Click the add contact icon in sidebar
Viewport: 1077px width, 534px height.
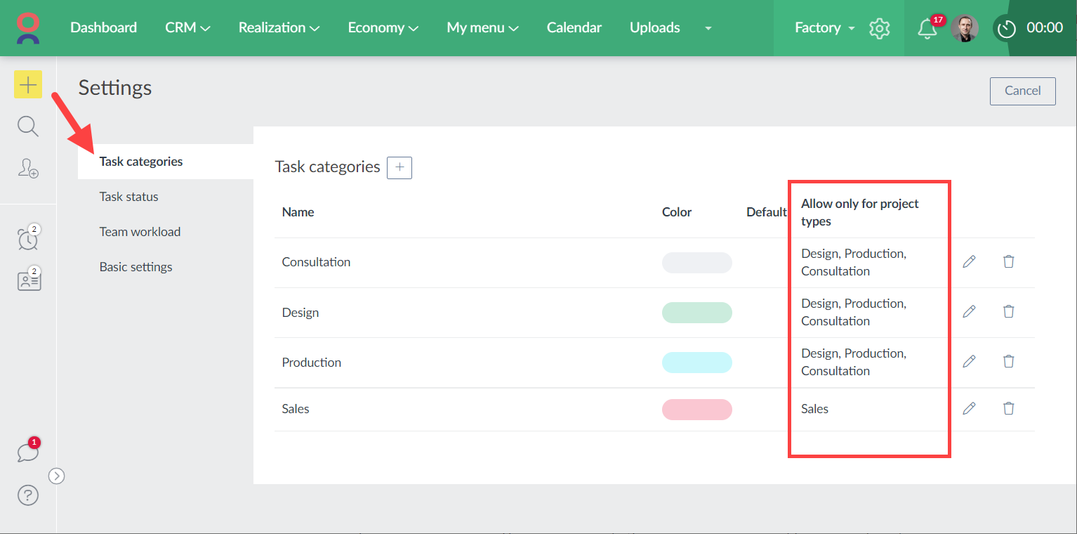(28, 168)
